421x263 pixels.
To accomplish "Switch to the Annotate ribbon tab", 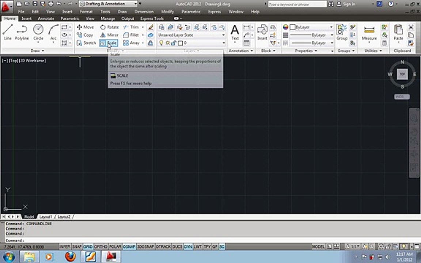I will 46,19.
